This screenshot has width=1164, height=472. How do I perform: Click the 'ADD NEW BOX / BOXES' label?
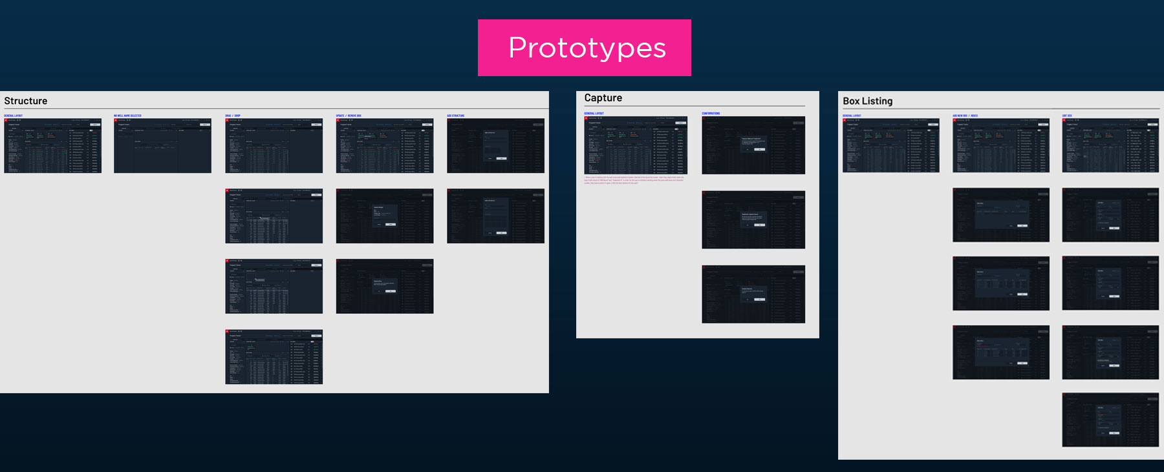[965, 116]
